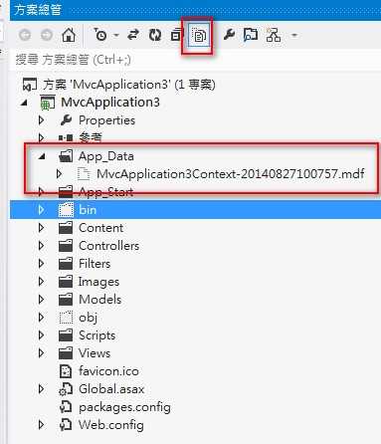Expand the Controllers folder
The image size is (381, 444).
[41, 246]
